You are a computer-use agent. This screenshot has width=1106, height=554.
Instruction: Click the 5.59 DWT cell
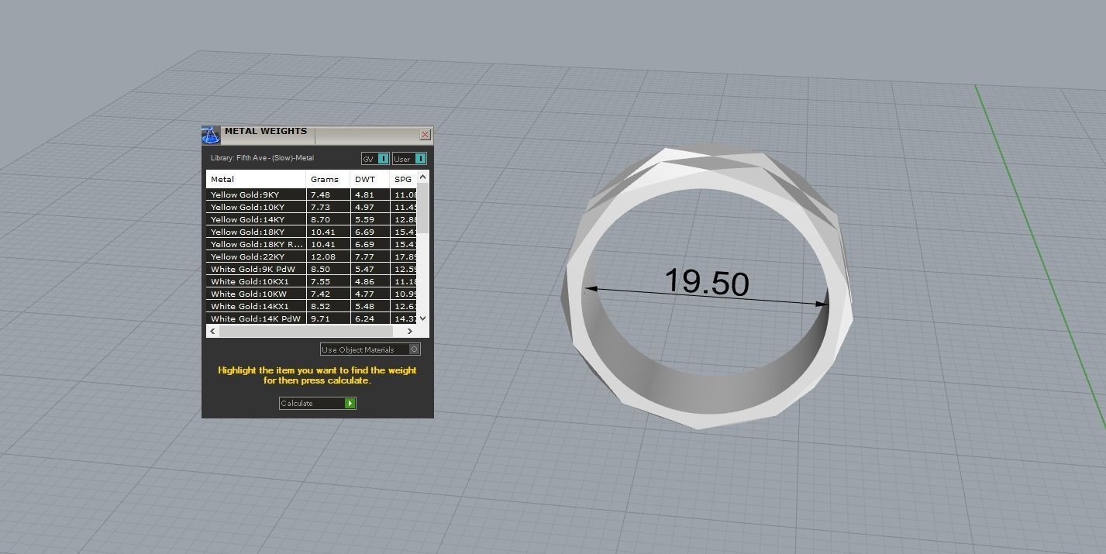(370, 219)
